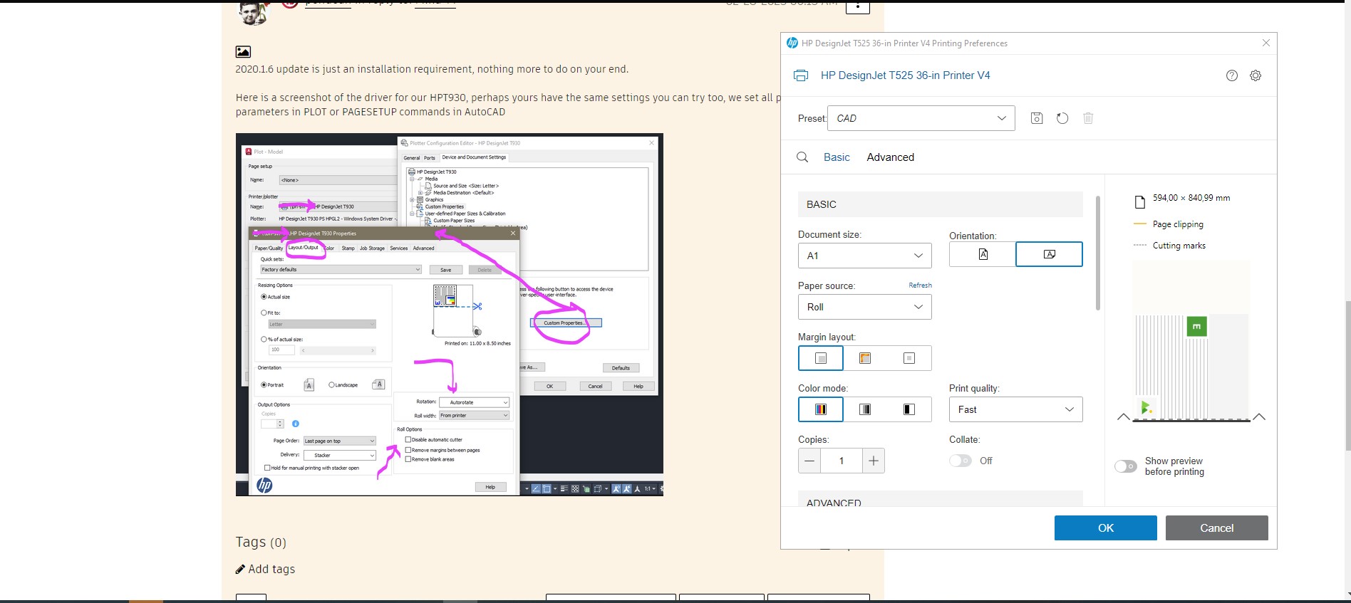This screenshot has width=1351, height=603.
Task: Open help in the HP Printing Preferences dialog
Action: point(1231,75)
